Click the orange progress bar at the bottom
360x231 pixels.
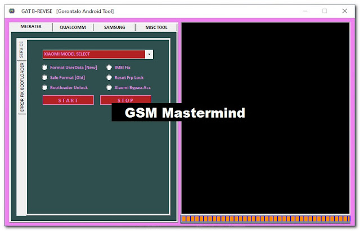point(265,219)
